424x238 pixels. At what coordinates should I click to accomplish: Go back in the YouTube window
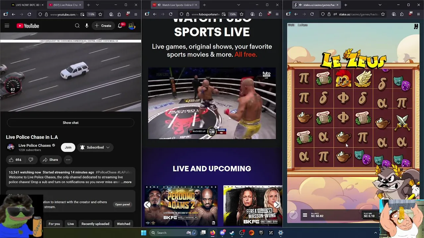coord(13,14)
